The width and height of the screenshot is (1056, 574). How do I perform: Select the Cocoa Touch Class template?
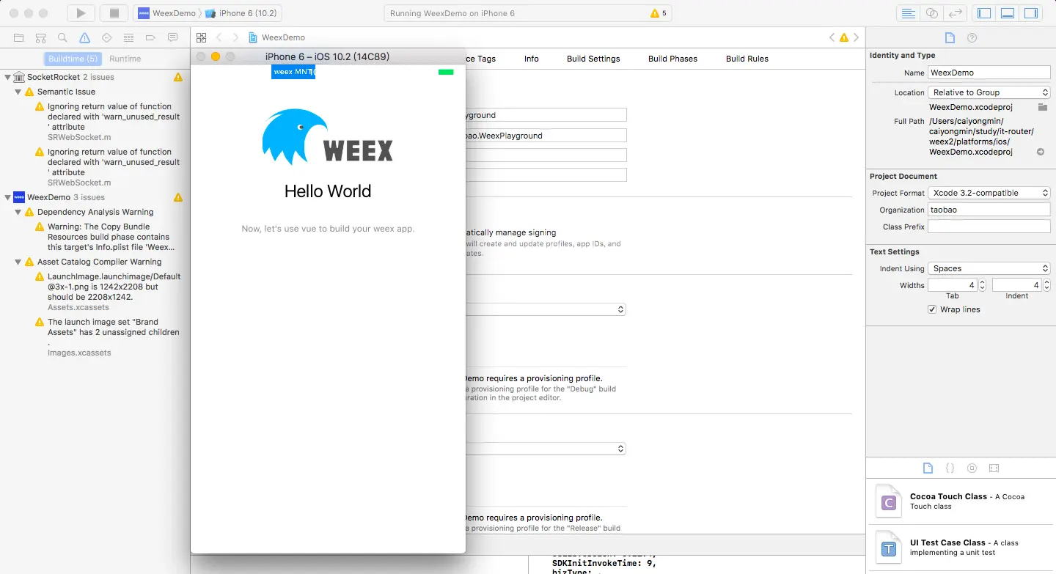click(961, 502)
